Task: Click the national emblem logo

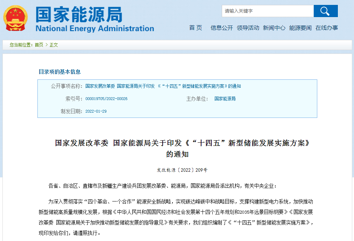Action: point(15,18)
